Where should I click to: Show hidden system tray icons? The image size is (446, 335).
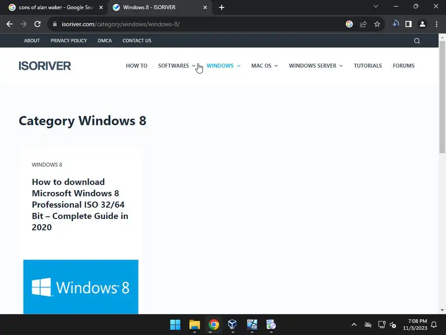tap(354, 325)
